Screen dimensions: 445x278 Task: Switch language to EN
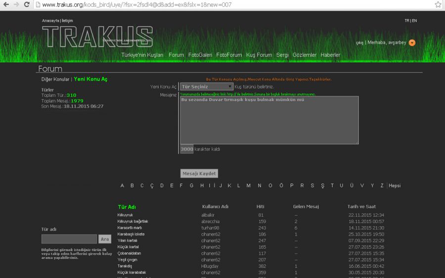pos(414,21)
